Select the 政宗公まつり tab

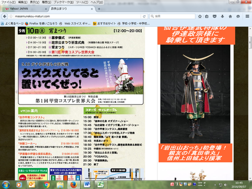pyautogui.click(x=72, y=9)
